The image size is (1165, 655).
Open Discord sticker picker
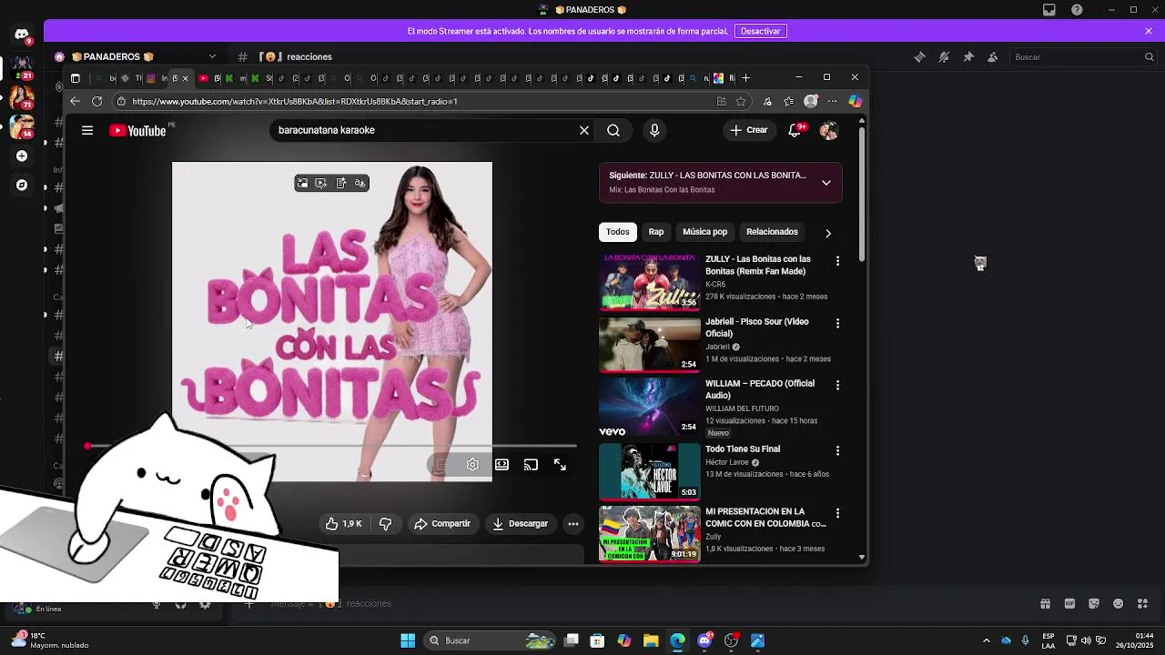[x=1094, y=603]
